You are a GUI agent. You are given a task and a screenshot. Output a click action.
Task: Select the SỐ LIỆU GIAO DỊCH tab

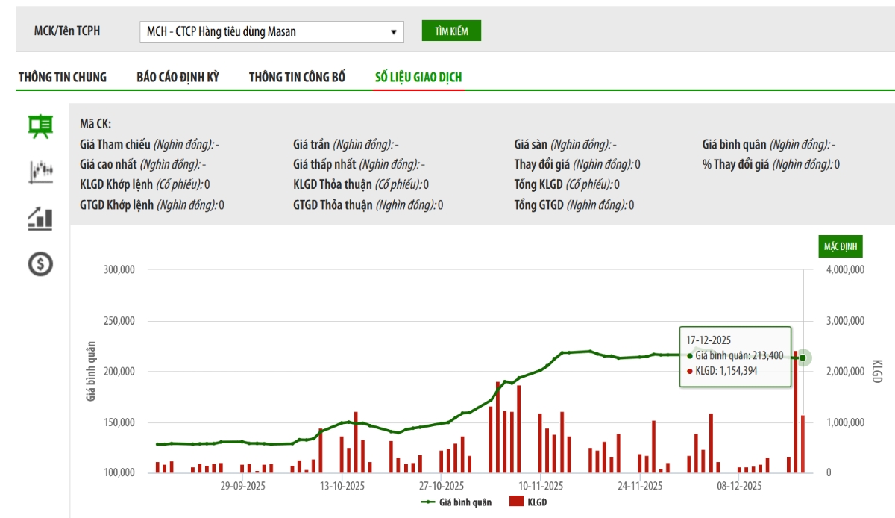(x=418, y=77)
